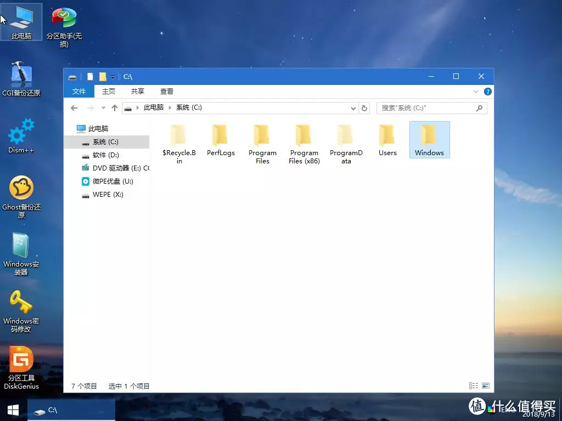Collapse the explorer ribbon chevron
562x421 pixels.
pos(475,91)
